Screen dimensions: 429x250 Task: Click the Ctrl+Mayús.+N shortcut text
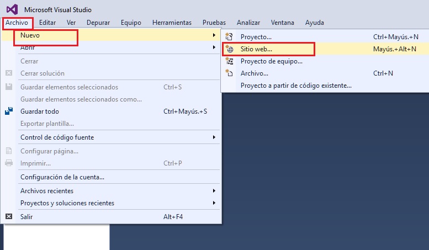396,36
